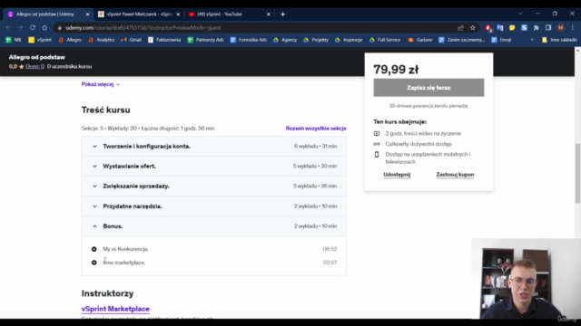Reload the Udemy page
Viewport: 581px width, 326px height.
[33, 28]
